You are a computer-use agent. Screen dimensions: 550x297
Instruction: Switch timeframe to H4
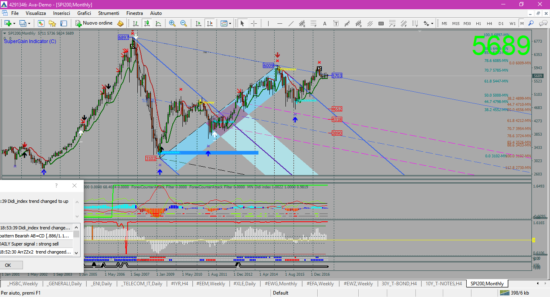tap(490, 23)
